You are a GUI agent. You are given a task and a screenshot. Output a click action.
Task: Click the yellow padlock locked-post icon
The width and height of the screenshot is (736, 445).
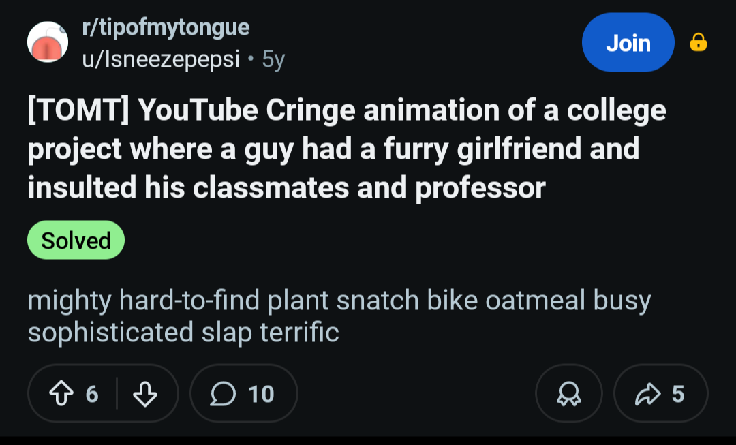click(x=699, y=43)
